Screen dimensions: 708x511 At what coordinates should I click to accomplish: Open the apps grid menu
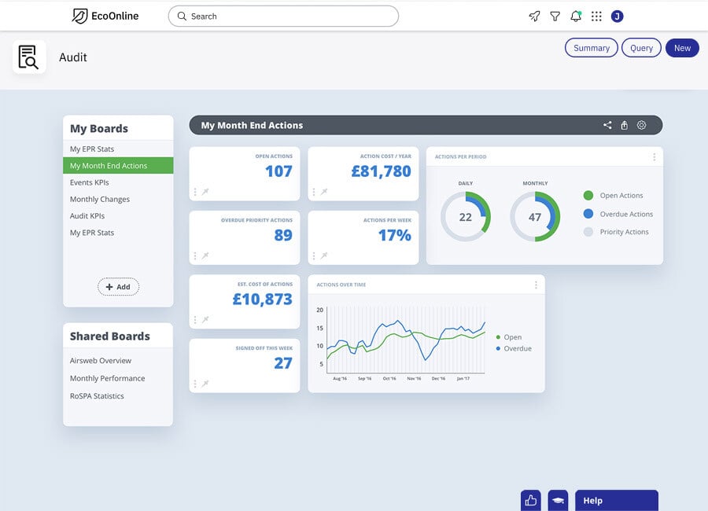[596, 17]
